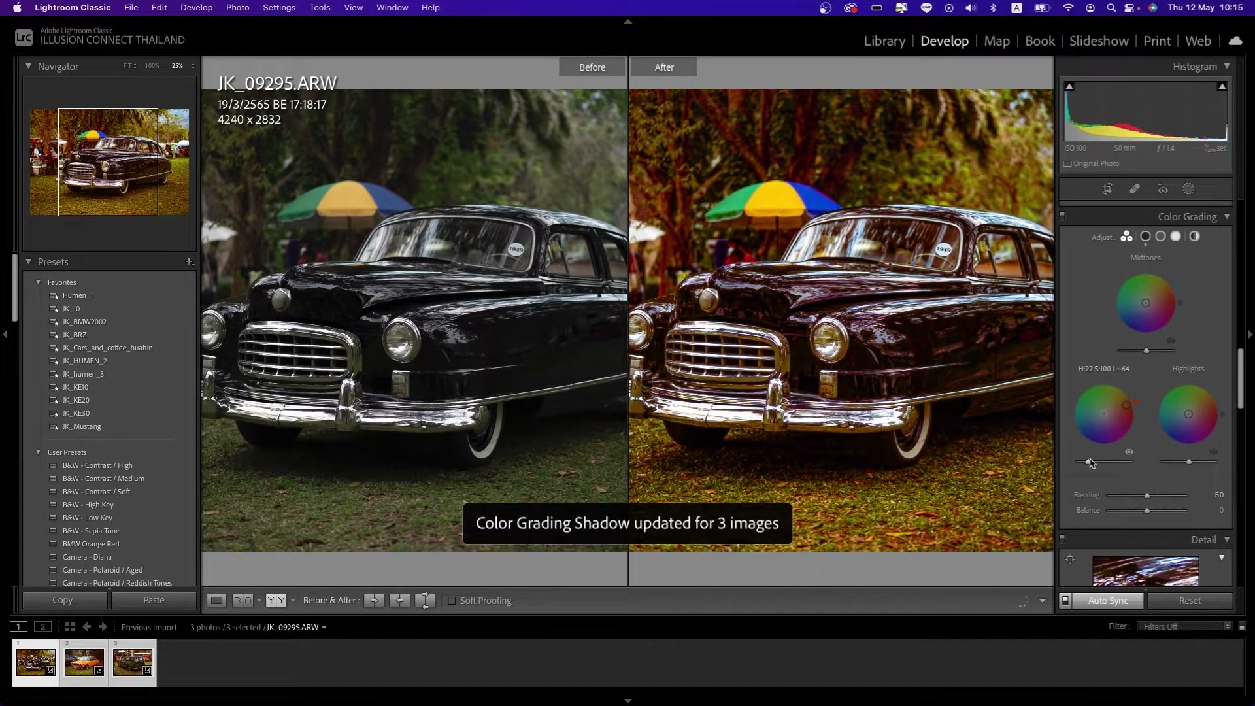Screen dimensions: 1255x706
Task: Toggle Reference view mode button
Action: click(243, 600)
